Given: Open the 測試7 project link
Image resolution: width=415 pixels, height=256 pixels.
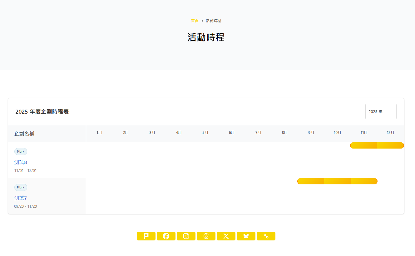Looking at the screenshot, I should 21,198.
